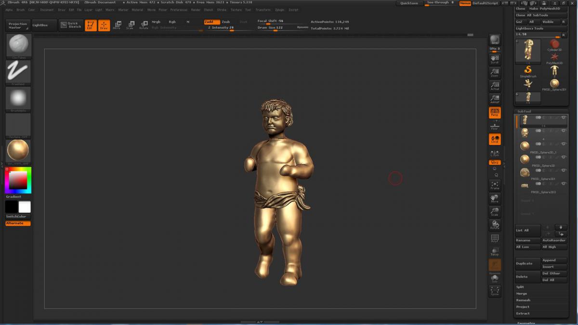Expand the Extract section
Viewport: 578px width, 325px height.
(x=523, y=313)
